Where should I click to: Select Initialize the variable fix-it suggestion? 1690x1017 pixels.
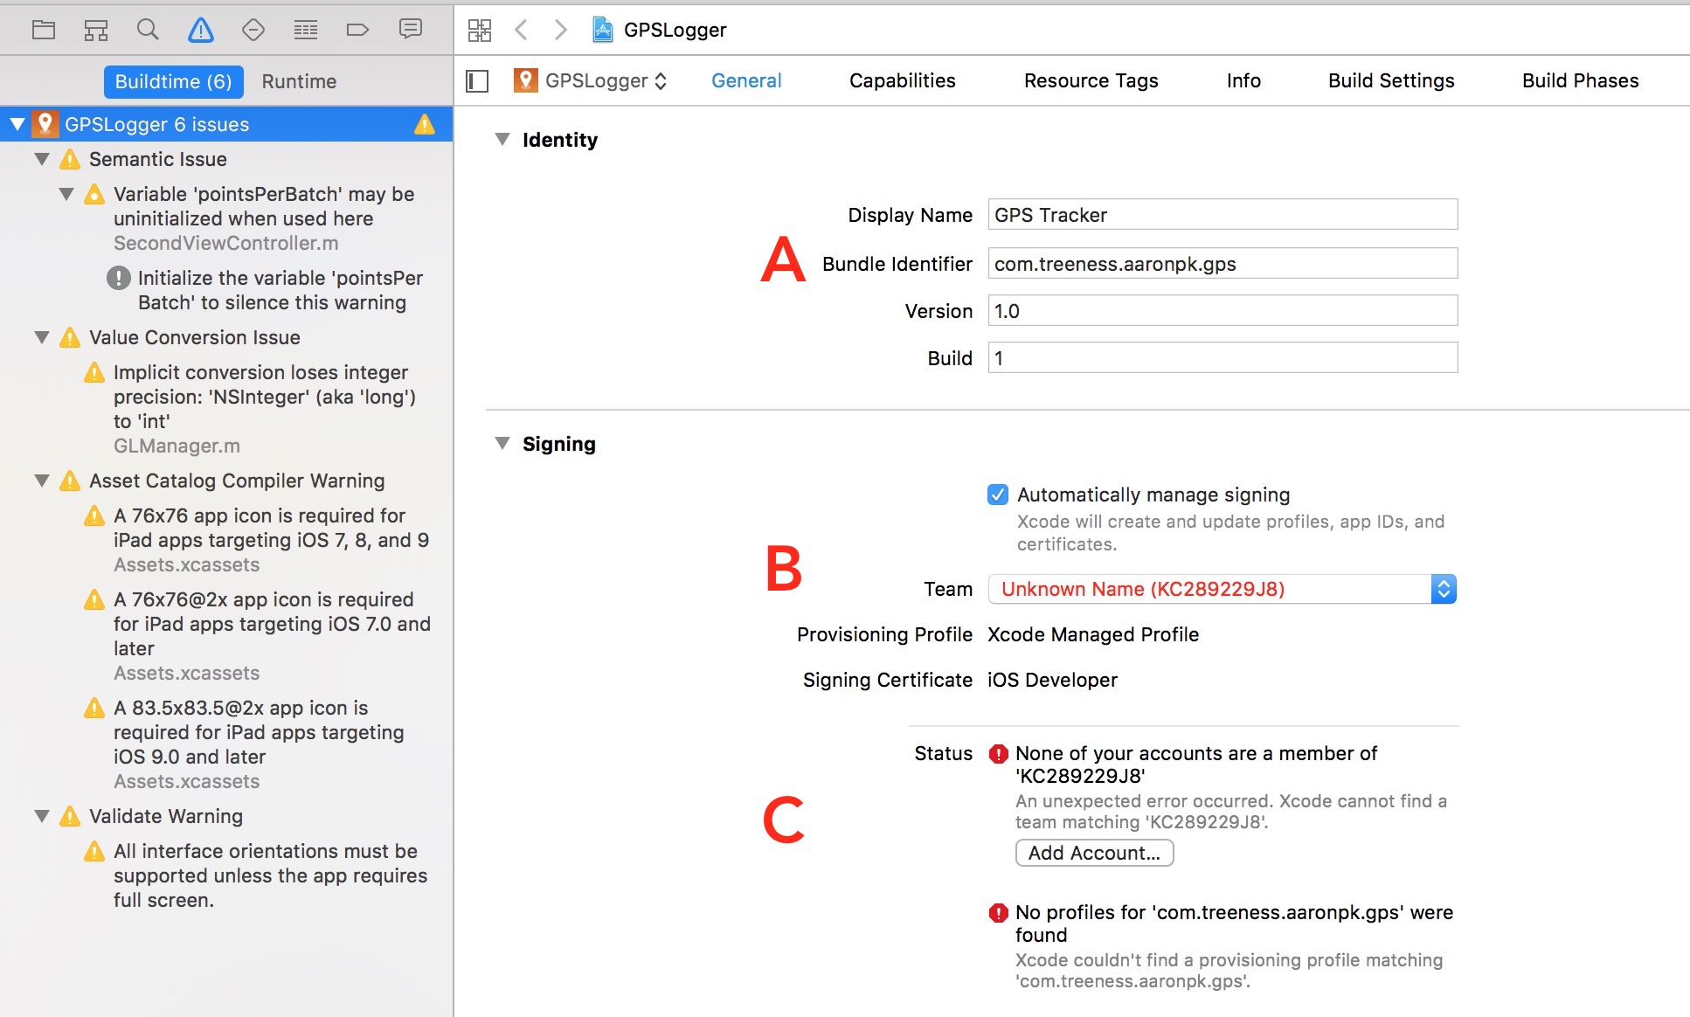(x=280, y=290)
